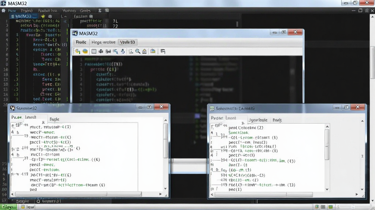This screenshot has height=210, width=375.
Task: Click the right arrow of the bottom-left horizontal scrollbar
Action: [160, 194]
